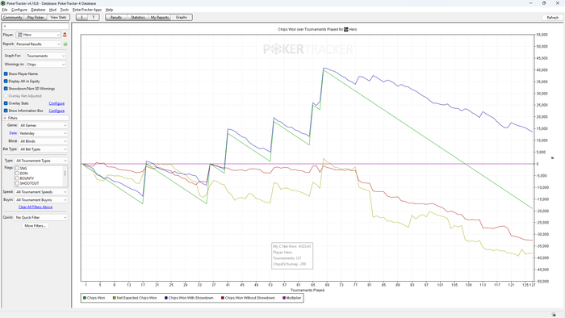Image resolution: width=565 pixels, height=318 pixels.
Task: Disable Show Information Box
Action: (6, 111)
